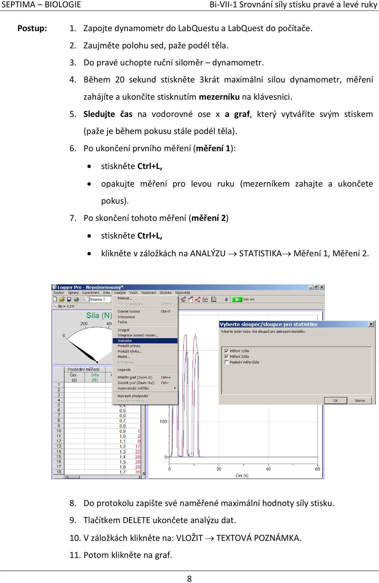Click Storno in the statistics dialog
Screen dimensions: 379x583
[x=360, y=401]
